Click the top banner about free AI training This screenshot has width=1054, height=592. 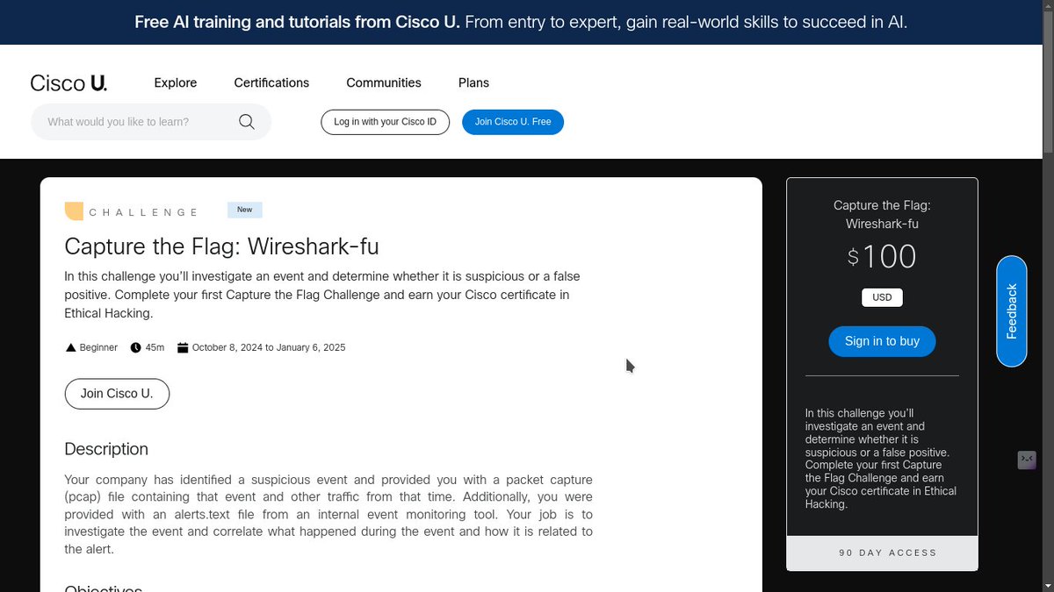[x=521, y=22]
